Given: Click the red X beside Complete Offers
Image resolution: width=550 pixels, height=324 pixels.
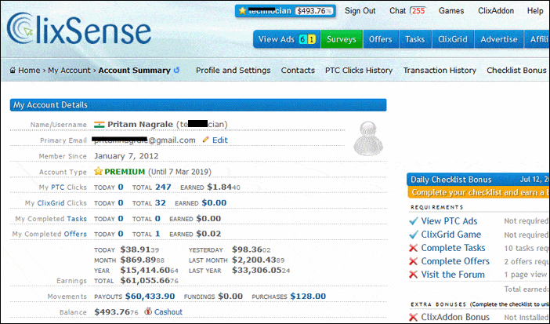Looking at the screenshot, I should (x=413, y=261).
